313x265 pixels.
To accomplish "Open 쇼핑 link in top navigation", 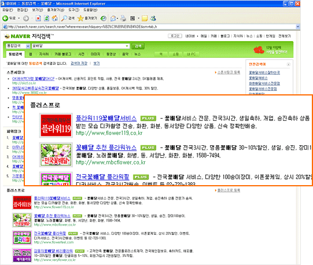I will (x=259, y=36).
